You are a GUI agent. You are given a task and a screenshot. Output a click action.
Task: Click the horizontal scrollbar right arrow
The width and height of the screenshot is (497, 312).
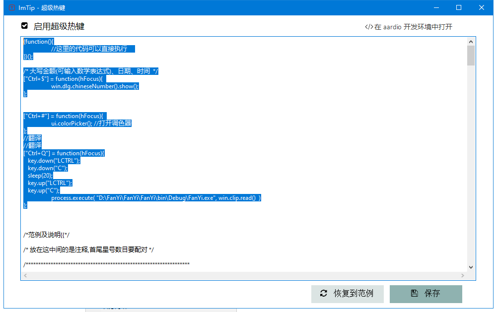[x=462, y=276]
